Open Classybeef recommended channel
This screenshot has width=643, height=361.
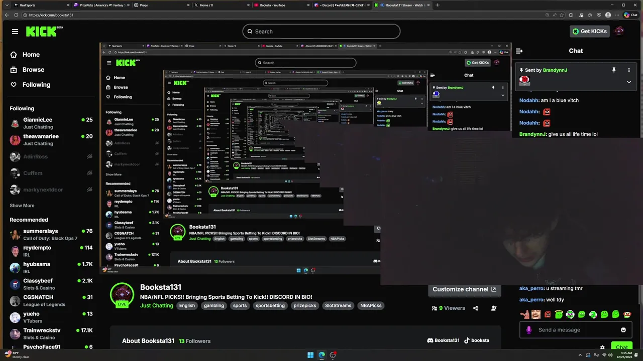[x=51, y=284]
